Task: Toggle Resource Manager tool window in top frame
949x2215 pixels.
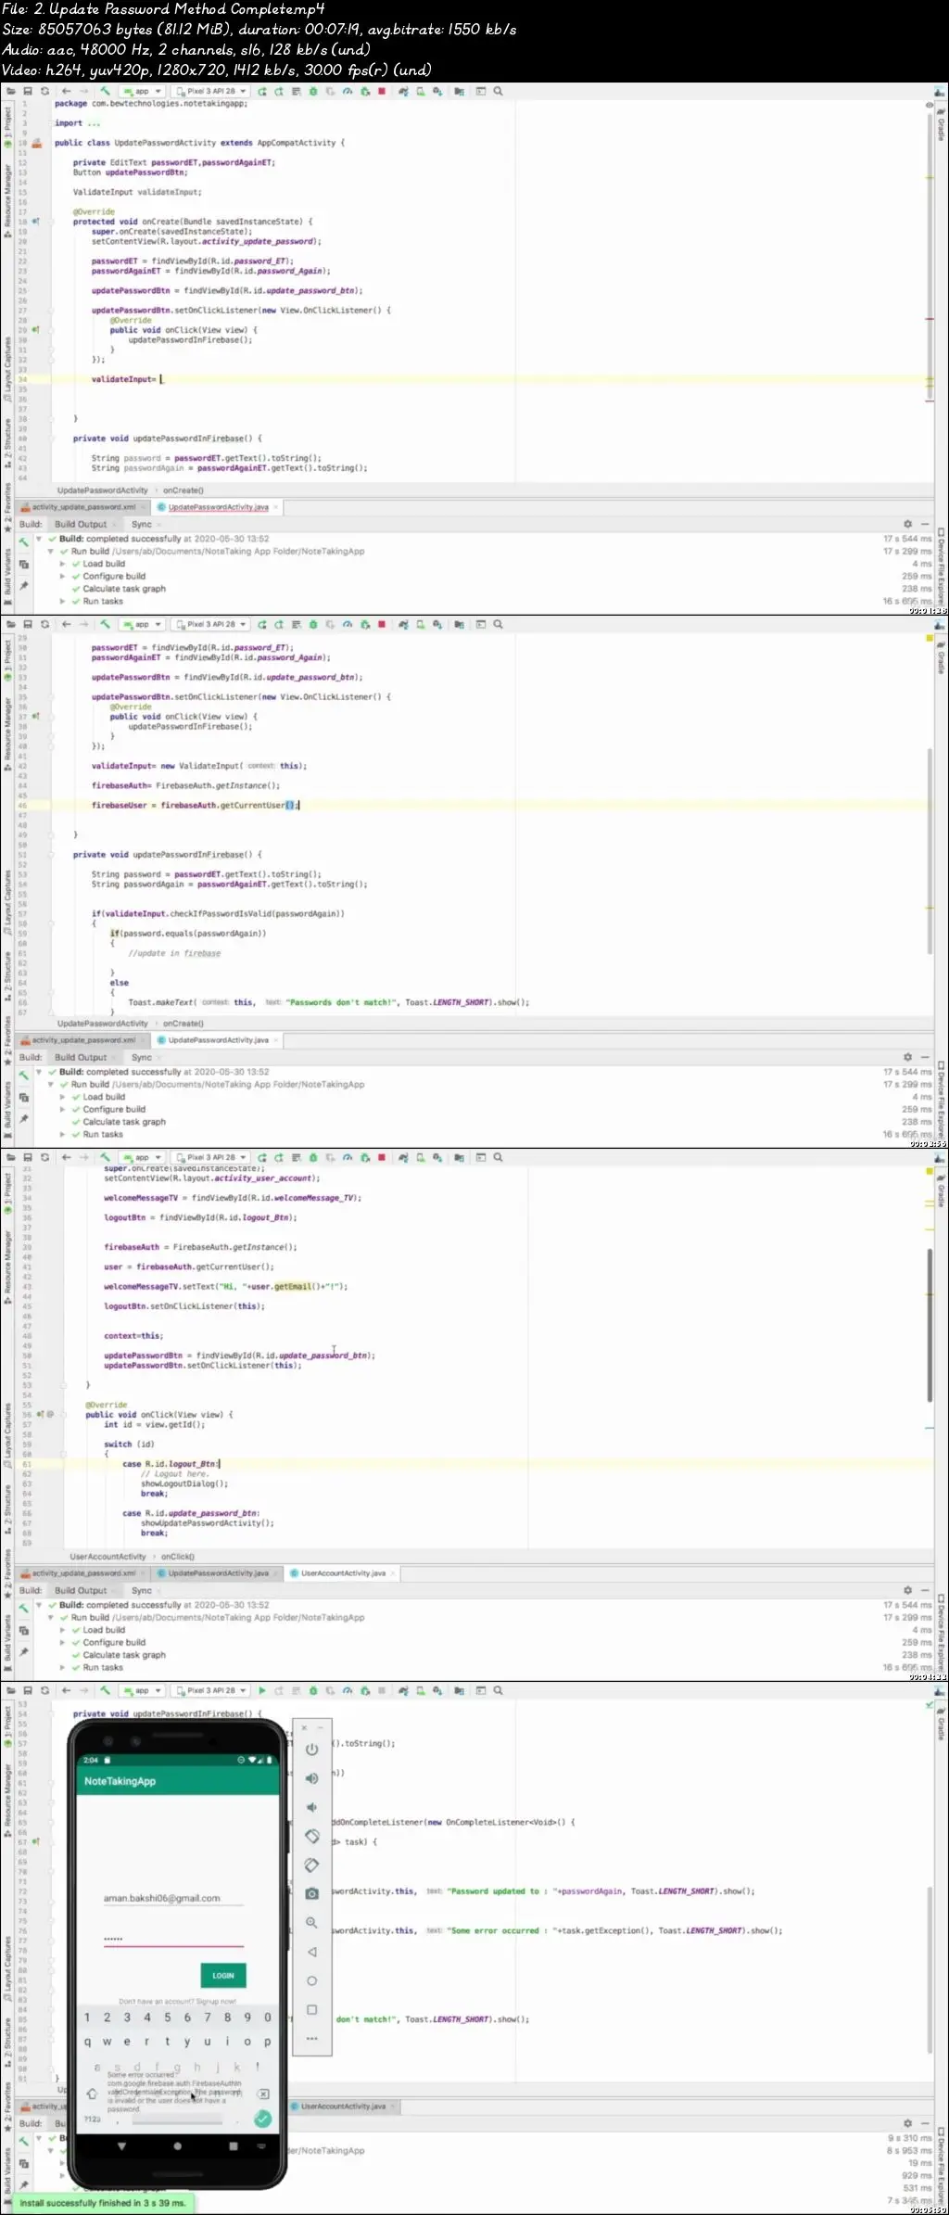Action: pyautogui.click(x=7, y=200)
